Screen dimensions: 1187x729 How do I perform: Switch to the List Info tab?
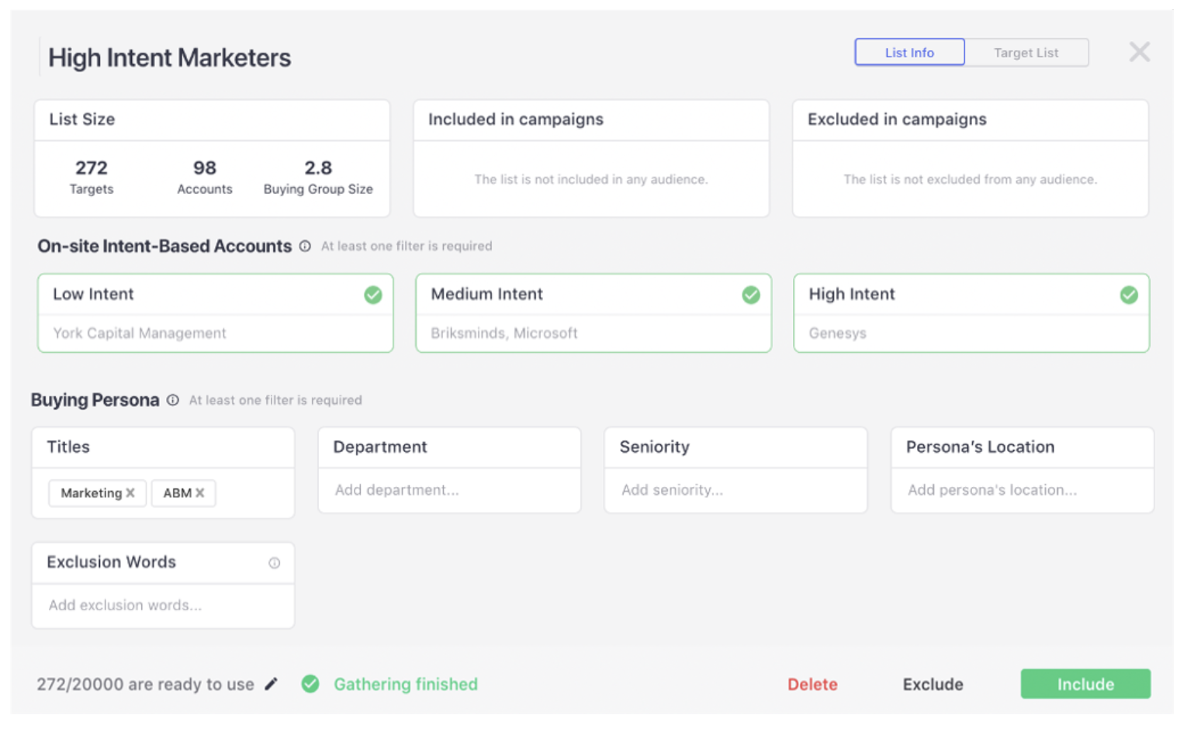909,53
